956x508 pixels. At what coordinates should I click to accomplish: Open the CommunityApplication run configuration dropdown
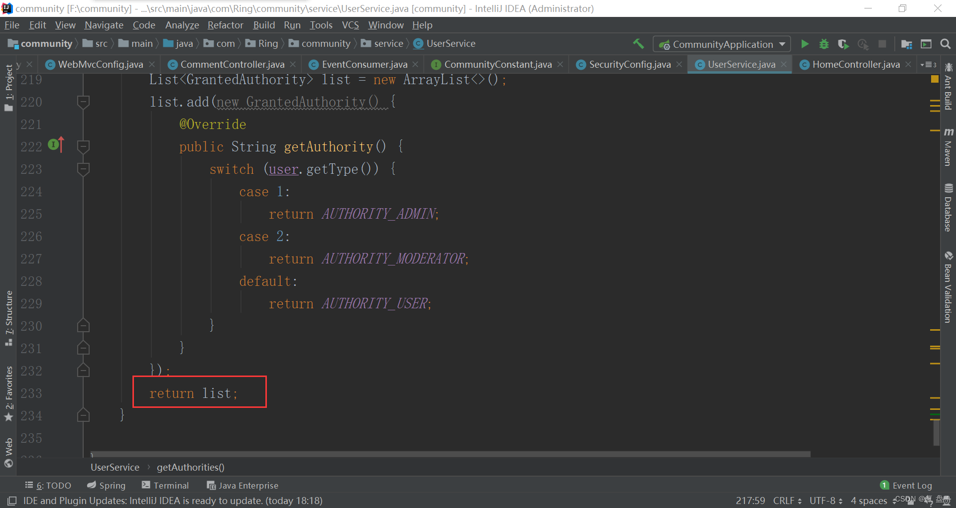(721, 44)
